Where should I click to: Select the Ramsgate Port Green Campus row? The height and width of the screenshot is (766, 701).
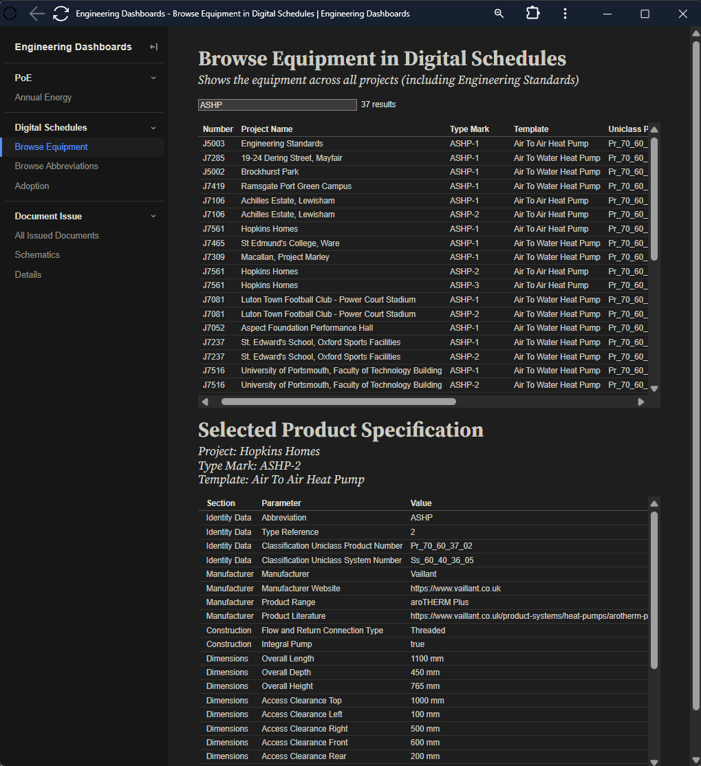pyautogui.click(x=296, y=186)
